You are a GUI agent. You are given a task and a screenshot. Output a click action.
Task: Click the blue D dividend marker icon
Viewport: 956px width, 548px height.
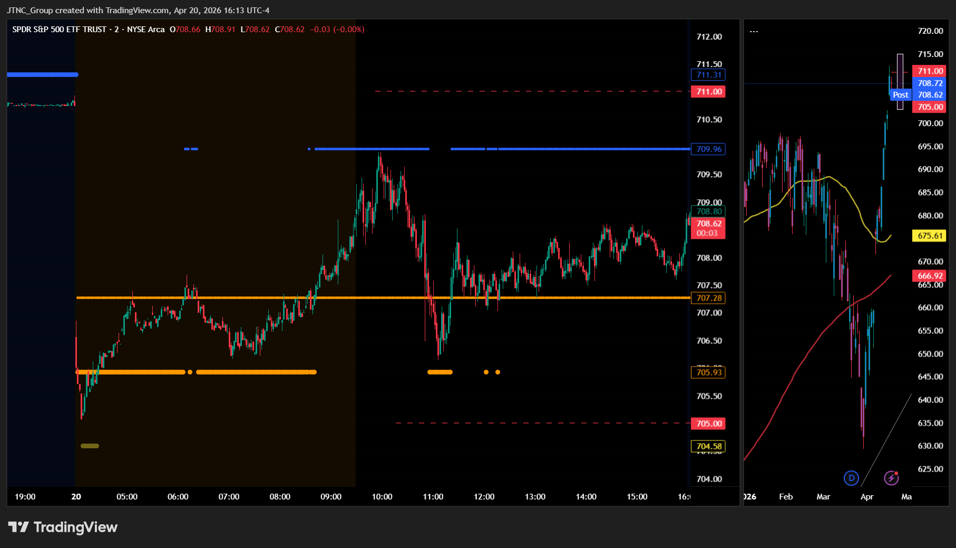(851, 478)
